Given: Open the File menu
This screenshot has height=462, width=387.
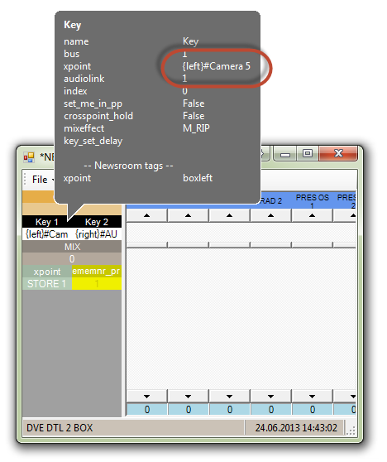Looking at the screenshot, I should 40,180.
